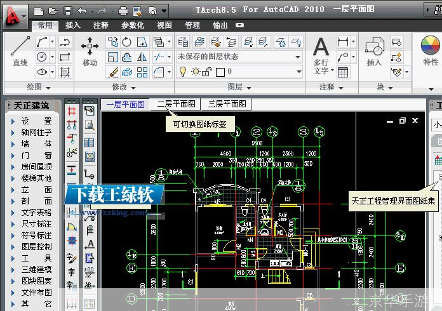Click the red axis grid icon in TArch toolbar

click(x=72, y=111)
